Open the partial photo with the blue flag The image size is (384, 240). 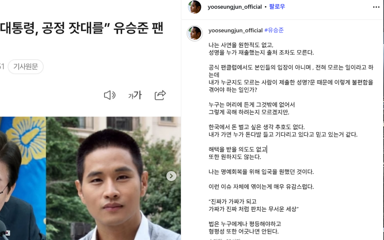tap(23, 178)
